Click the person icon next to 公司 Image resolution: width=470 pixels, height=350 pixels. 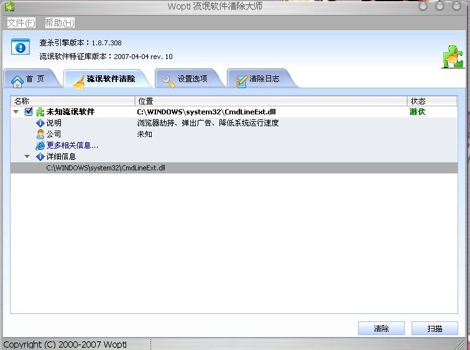pyautogui.click(x=40, y=134)
